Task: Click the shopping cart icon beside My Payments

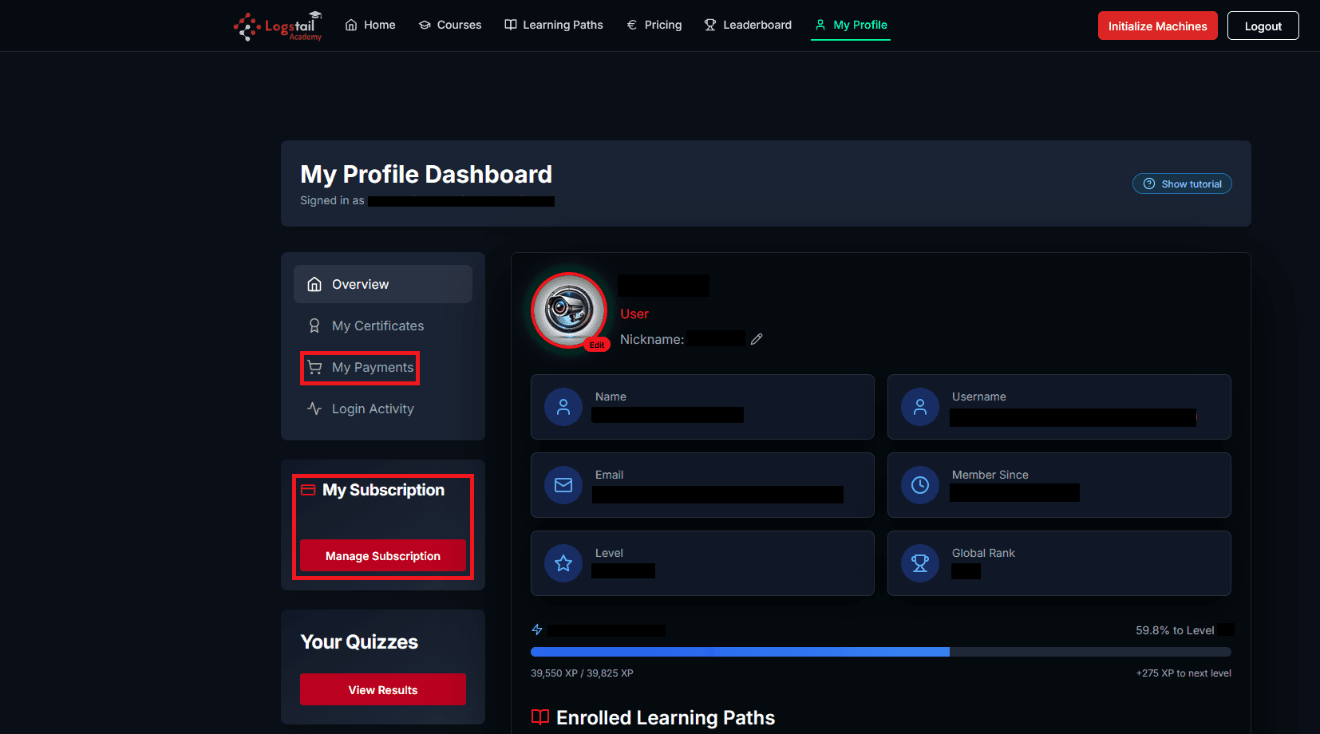Action: click(x=314, y=367)
